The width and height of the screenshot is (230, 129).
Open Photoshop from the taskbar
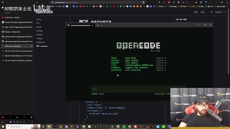point(107,126)
